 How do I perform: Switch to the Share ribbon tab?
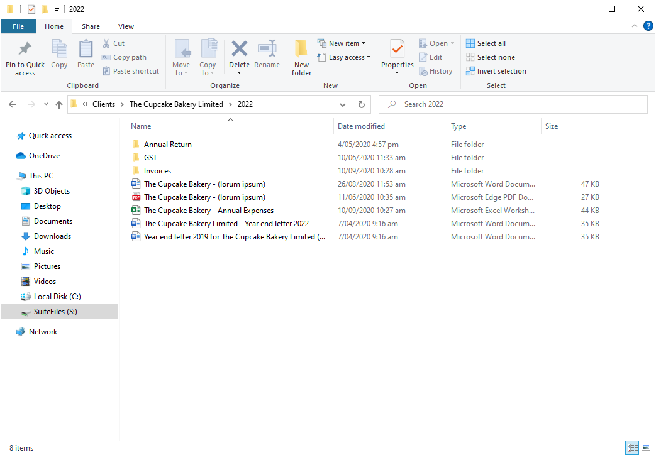pyautogui.click(x=91, y=26)
